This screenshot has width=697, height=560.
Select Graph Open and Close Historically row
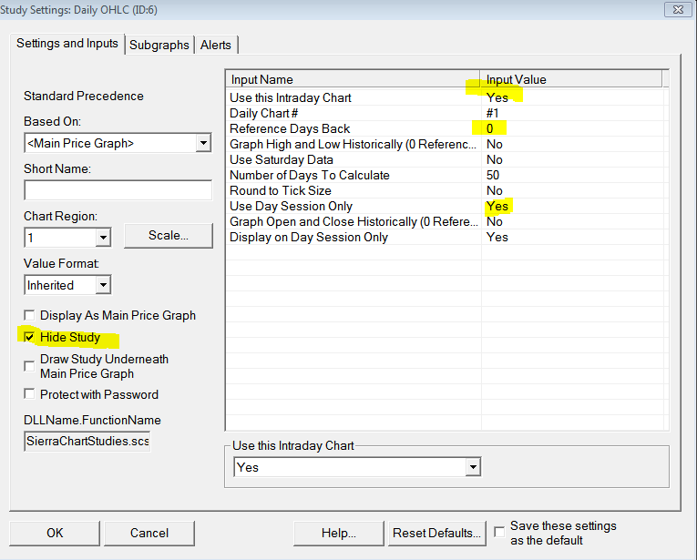coord(446,222)
